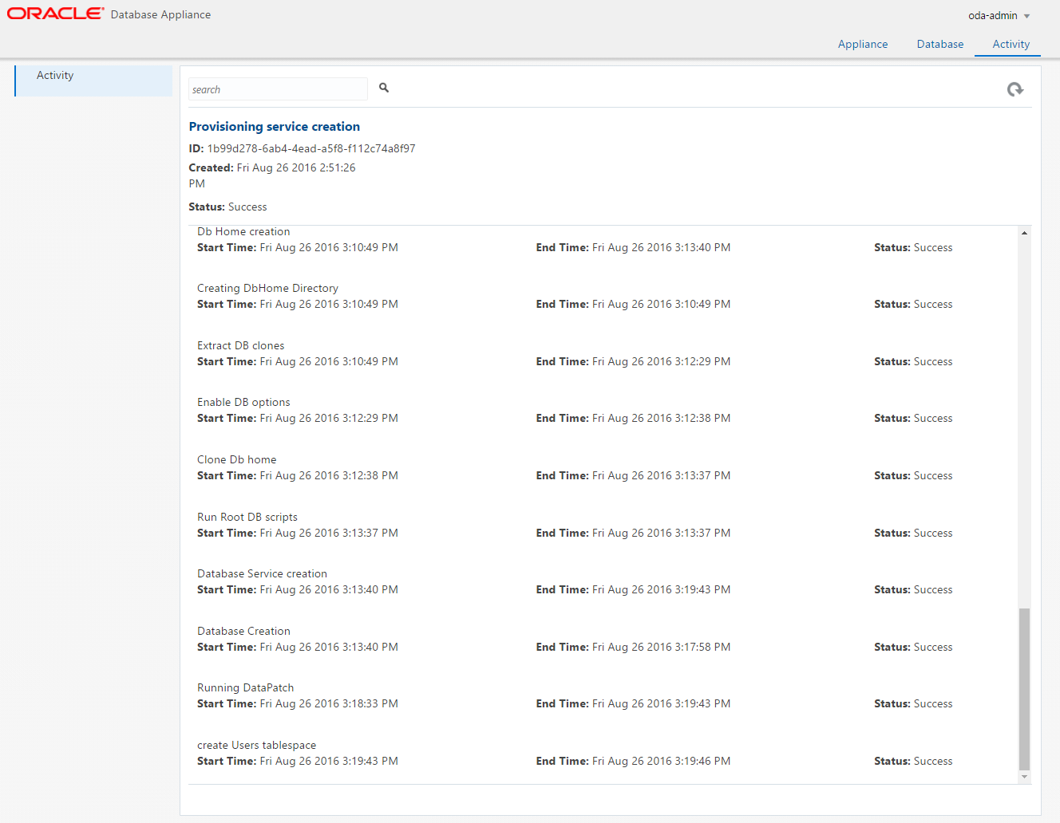Select the job ID text 1b99d278-6ab4-4ead-a5f8-f112c74a8f97

311,148
